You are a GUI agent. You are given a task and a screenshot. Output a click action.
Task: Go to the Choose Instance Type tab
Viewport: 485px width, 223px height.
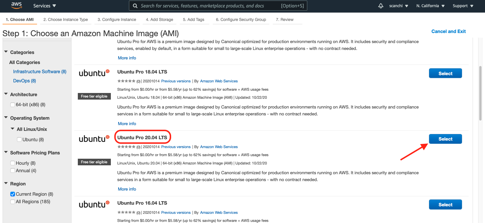click(x=66, y=20)
